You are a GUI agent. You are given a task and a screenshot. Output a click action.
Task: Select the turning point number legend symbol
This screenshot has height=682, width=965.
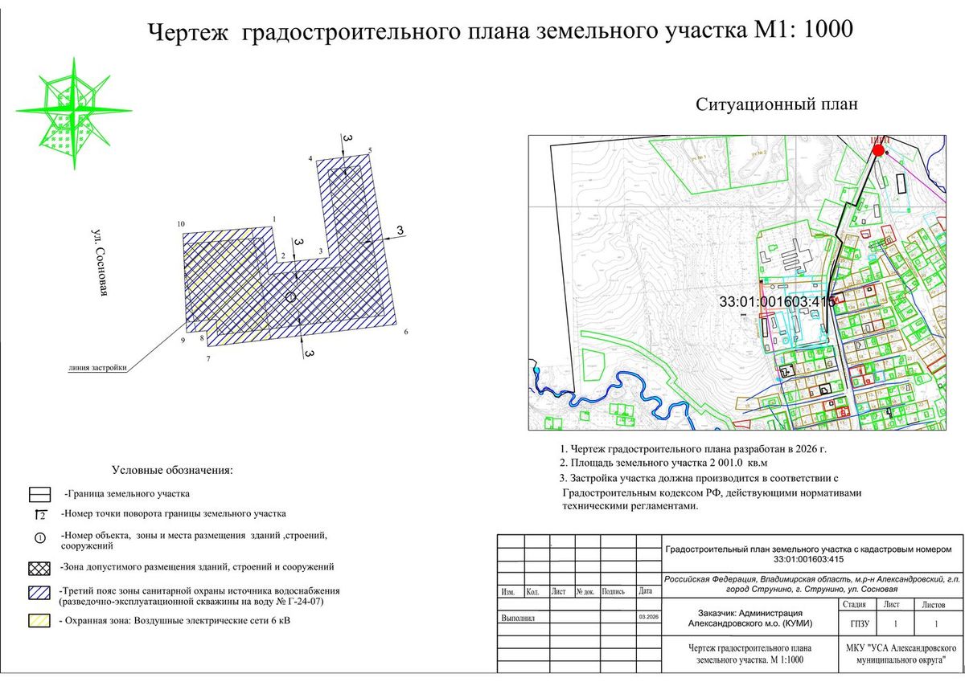pos(40,514)
